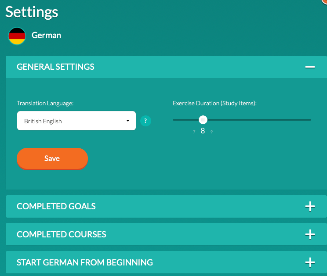Open the translation language help question mark

click(145, 121)
